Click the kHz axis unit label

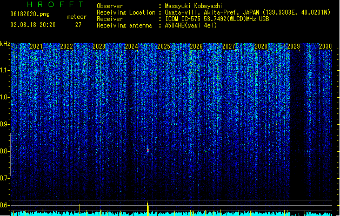tap(5, 44)
